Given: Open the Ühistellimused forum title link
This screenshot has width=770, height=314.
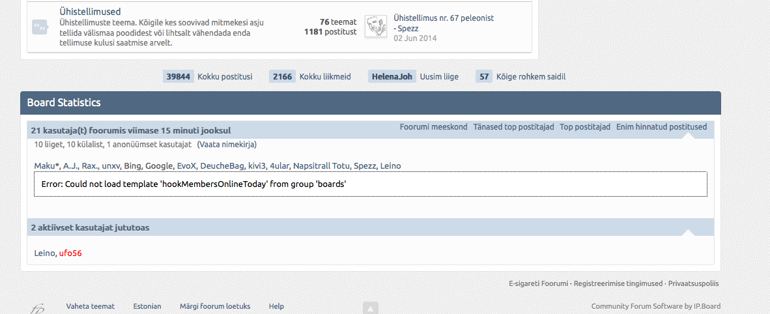Looking at the screenshot, I should pyautogui.click(x=90, y=11).
